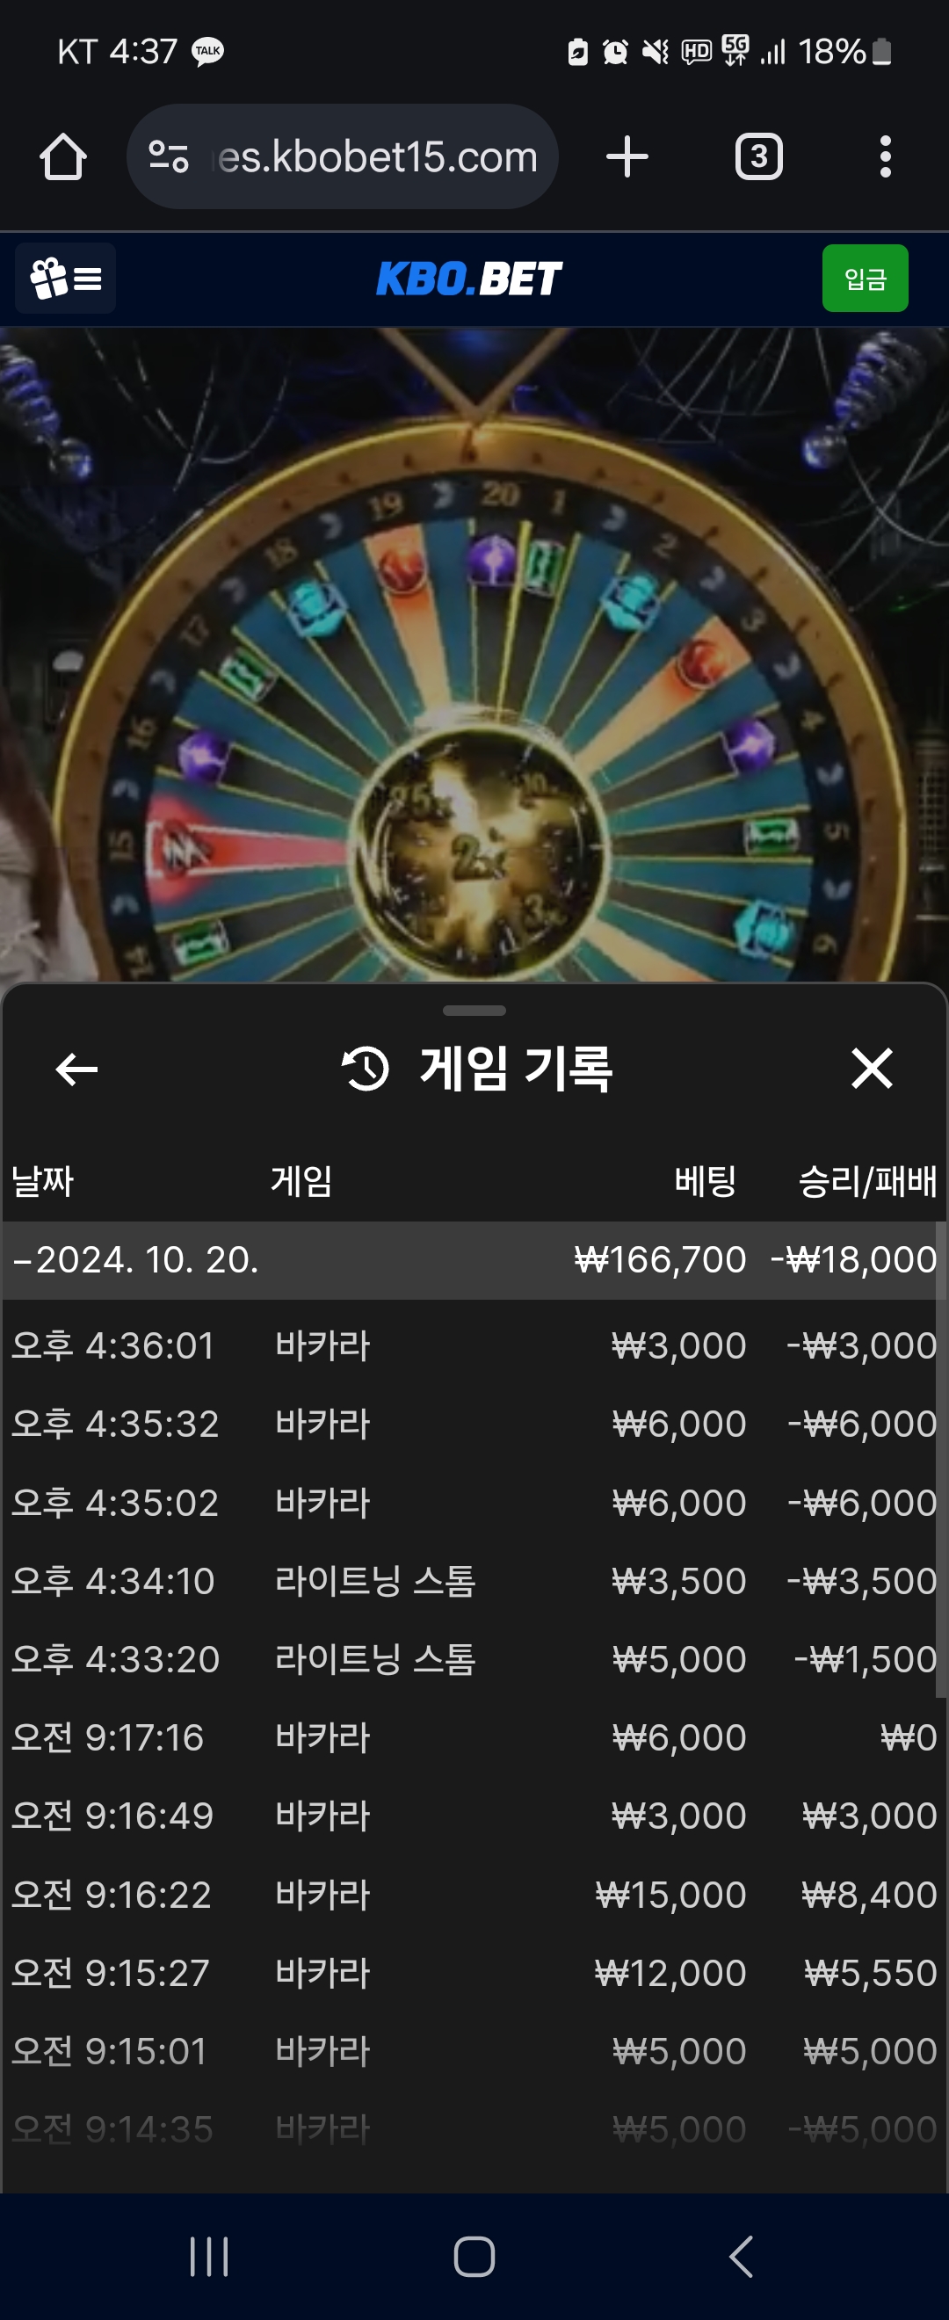The image size is (949, 2320).
Task: Open the gift and hamburger menu
Action: point(66,279)
